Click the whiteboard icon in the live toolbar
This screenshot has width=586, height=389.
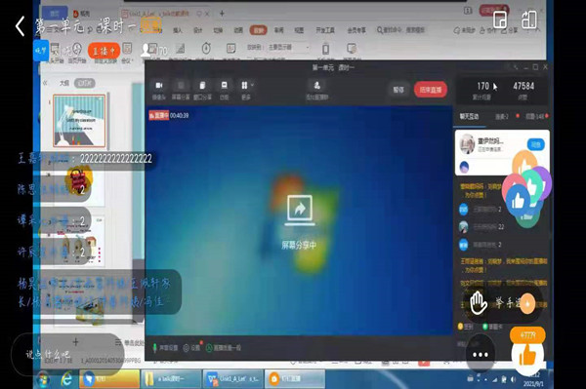225,90
